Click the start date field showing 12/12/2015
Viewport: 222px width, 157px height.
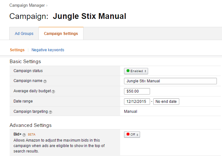137,102
